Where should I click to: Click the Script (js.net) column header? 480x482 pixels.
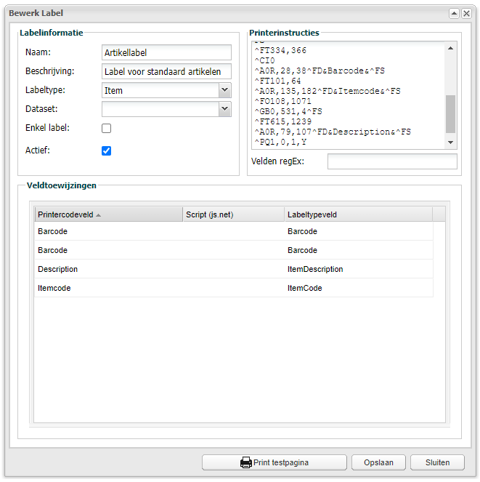pos(234,214)
